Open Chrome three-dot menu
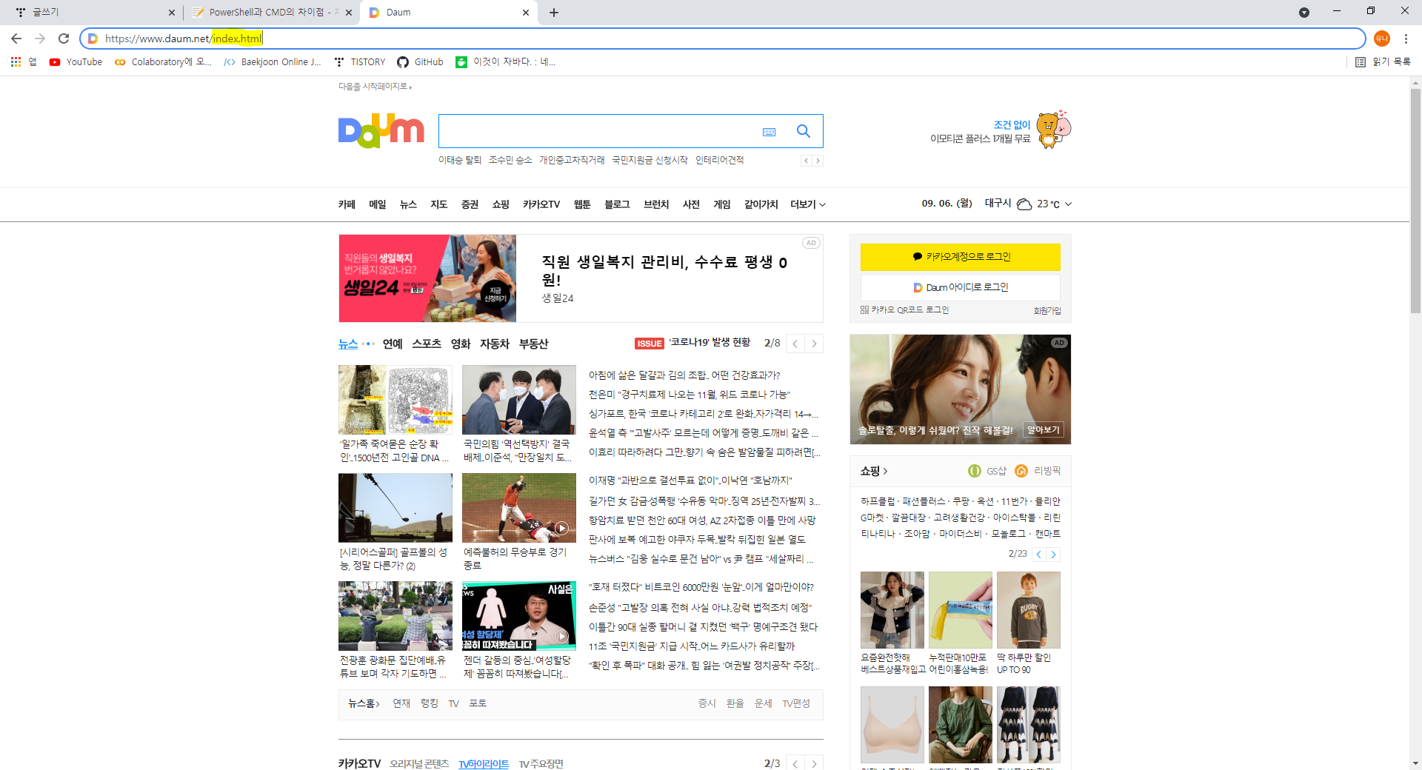Image resolution: width=1422 pixels, height=770 pixels. point(1406,38)
